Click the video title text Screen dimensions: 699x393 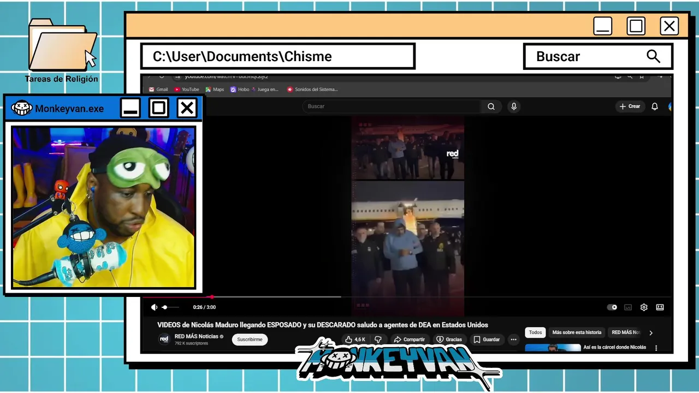pyautogui.click(x=323, y=325)
